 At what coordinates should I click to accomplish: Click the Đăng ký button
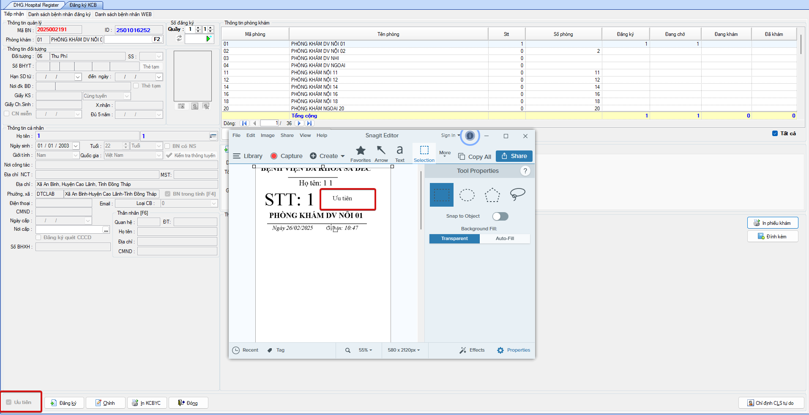[64, 403]
